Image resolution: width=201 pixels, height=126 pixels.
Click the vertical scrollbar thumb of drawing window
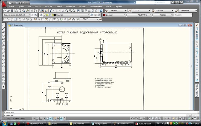pyautogui.click(x=191, y=66)
